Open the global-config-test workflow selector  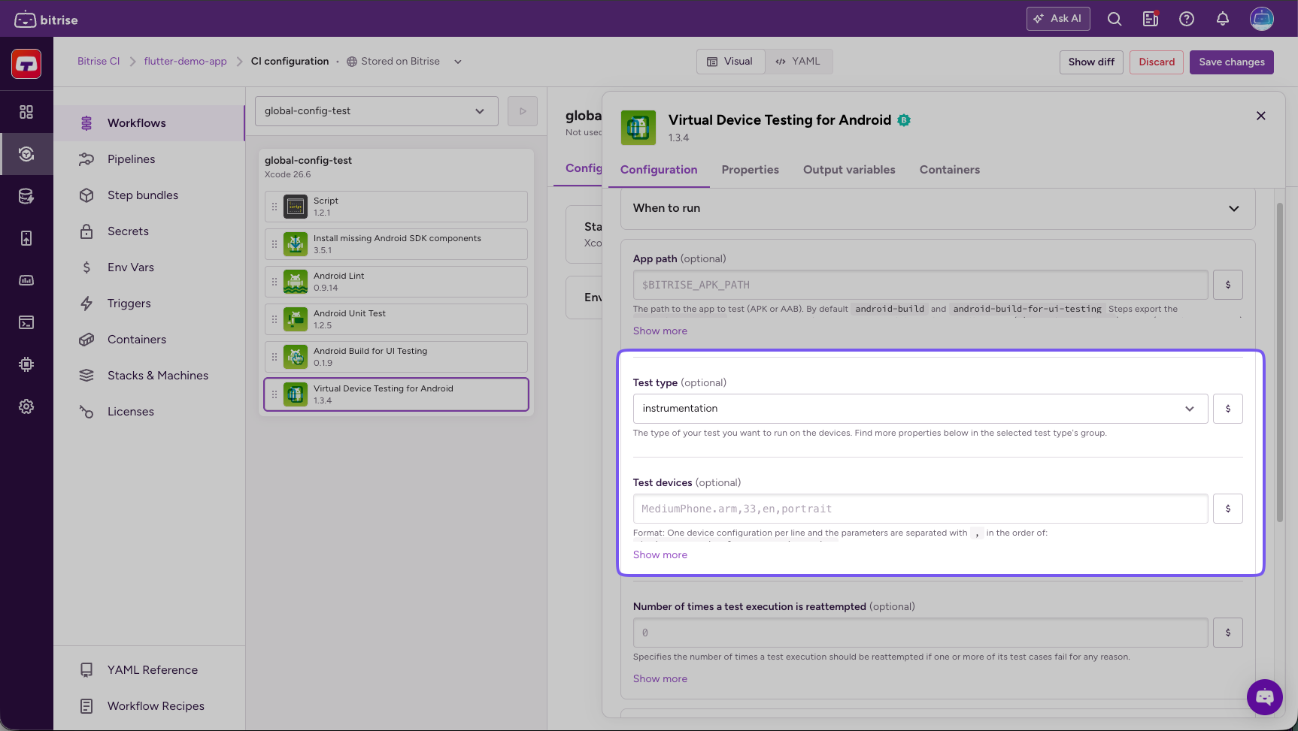pyautogui.click(x=377, y=111)
